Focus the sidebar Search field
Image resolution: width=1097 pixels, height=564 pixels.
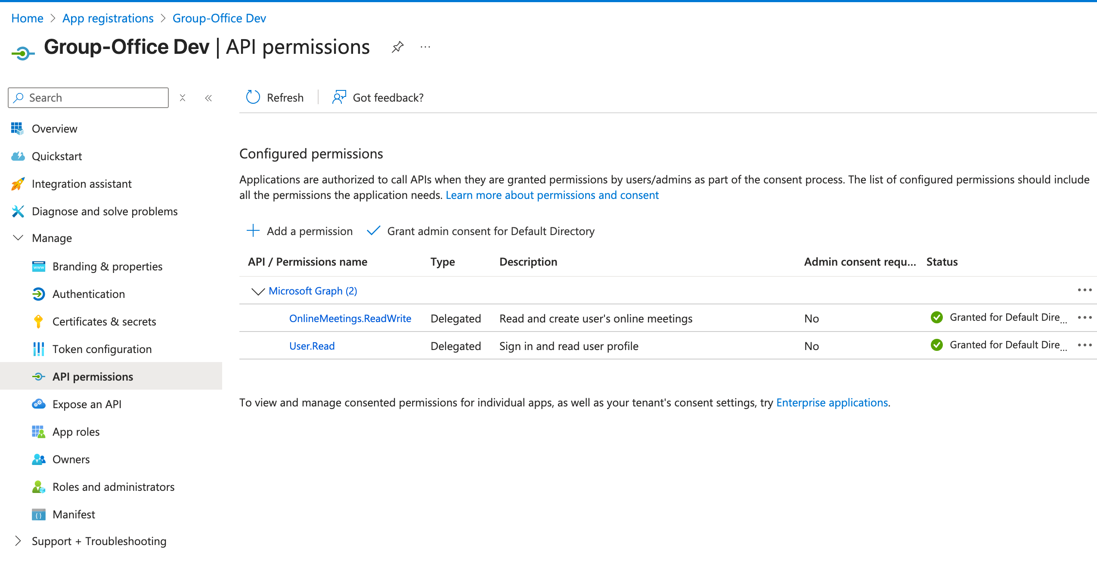88,98
